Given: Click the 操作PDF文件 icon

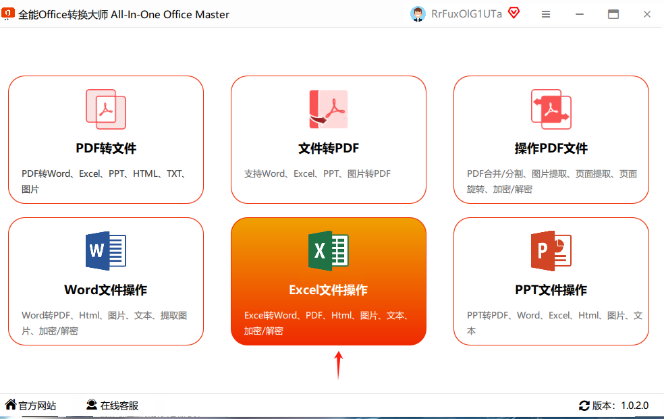Looking at the screenshot, I should pyautogui.click(x=551, y=109).
